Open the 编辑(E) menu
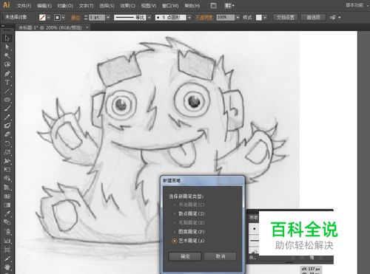Viewport: 370px width, 274px height. 44,5
